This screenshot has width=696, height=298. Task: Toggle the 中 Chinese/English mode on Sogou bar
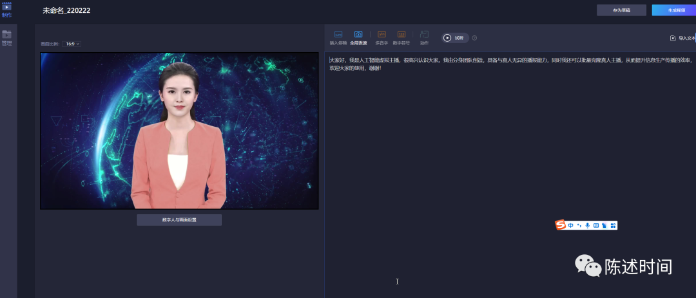click(571, 226)
